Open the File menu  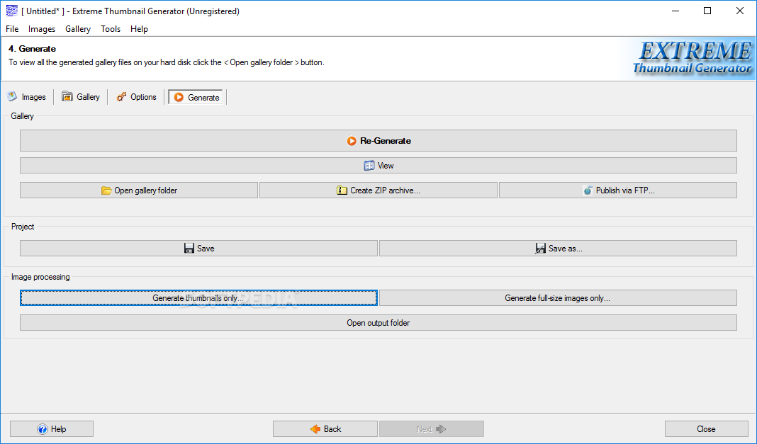coord(12,29)
